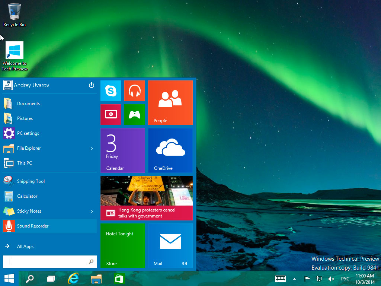Show hidden system tray icons
The height and width of the screenshot is (286, 381).
[295, 279]
